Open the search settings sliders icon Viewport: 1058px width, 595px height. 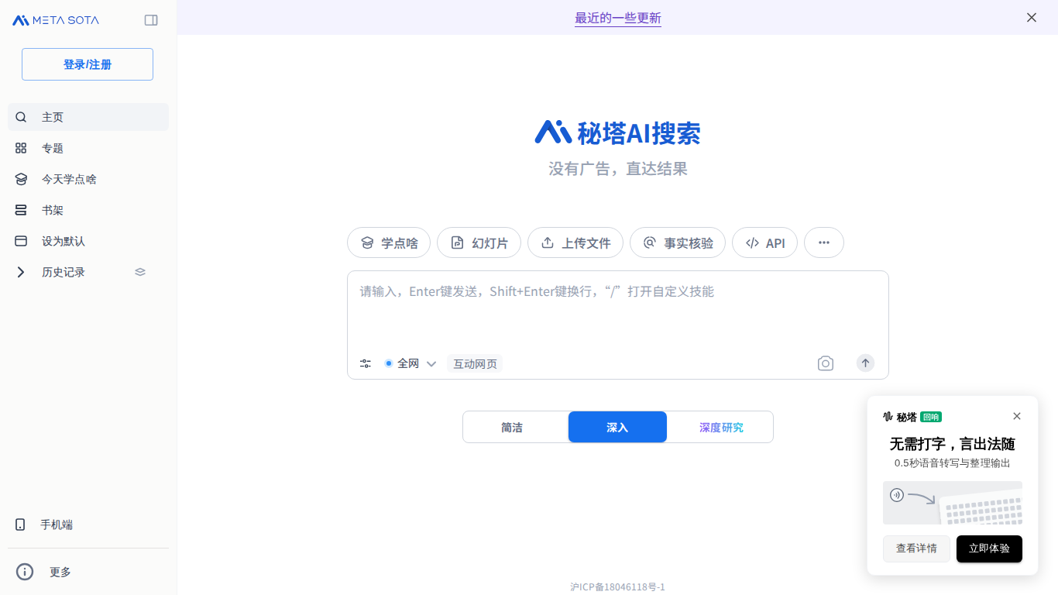tap(366, 363)
